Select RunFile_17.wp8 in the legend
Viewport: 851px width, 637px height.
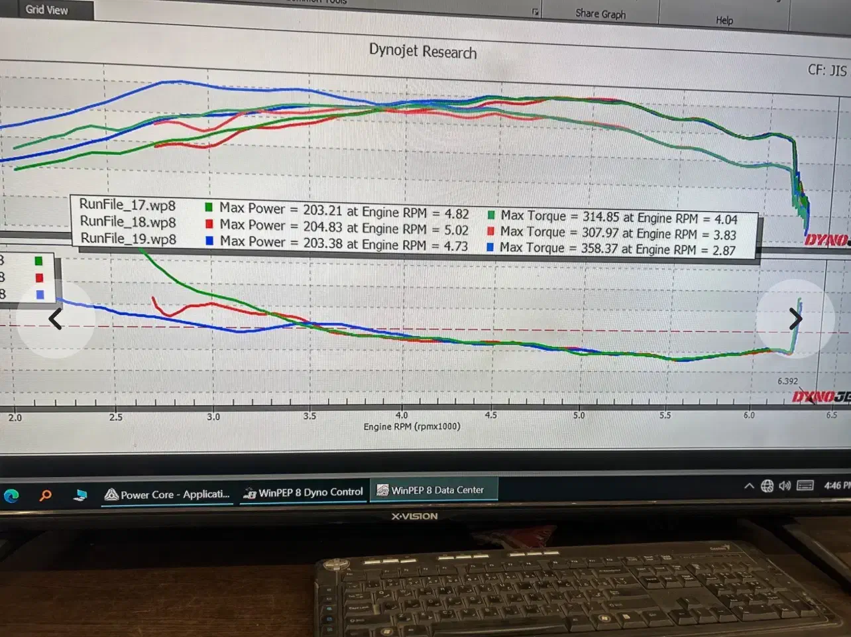[x=127, y=205]
